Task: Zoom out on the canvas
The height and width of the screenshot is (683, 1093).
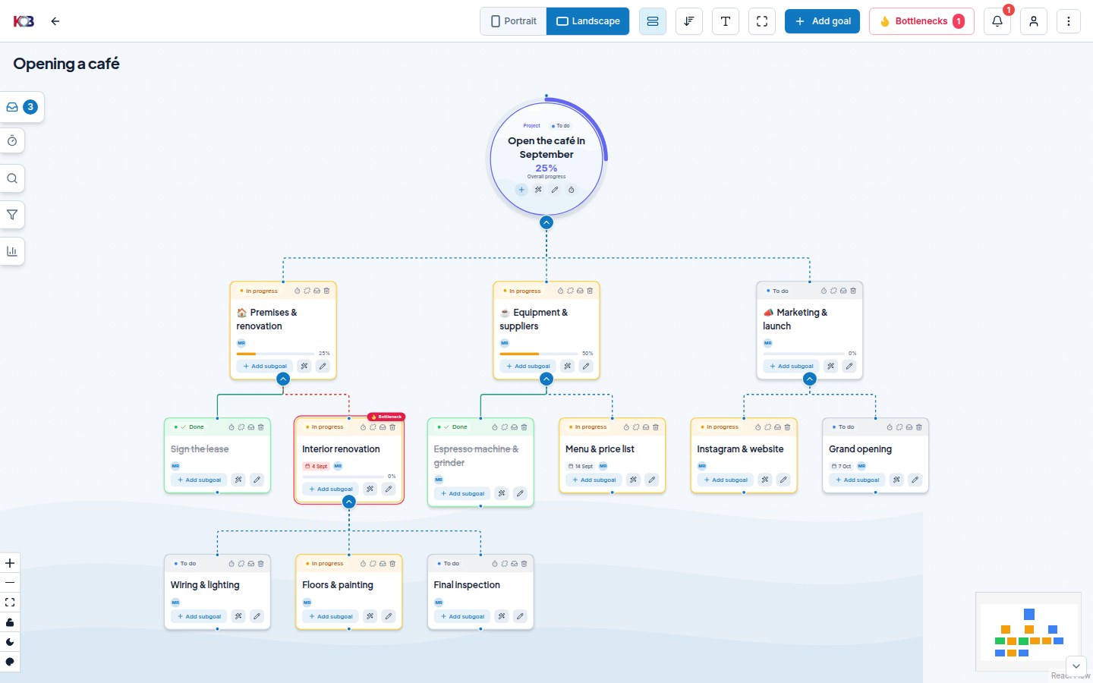Action: pyautogui.click(x=10, y=583)
